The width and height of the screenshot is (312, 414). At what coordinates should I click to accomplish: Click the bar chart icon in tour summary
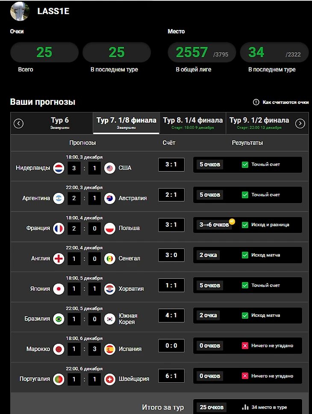click(x=245, y=407)
